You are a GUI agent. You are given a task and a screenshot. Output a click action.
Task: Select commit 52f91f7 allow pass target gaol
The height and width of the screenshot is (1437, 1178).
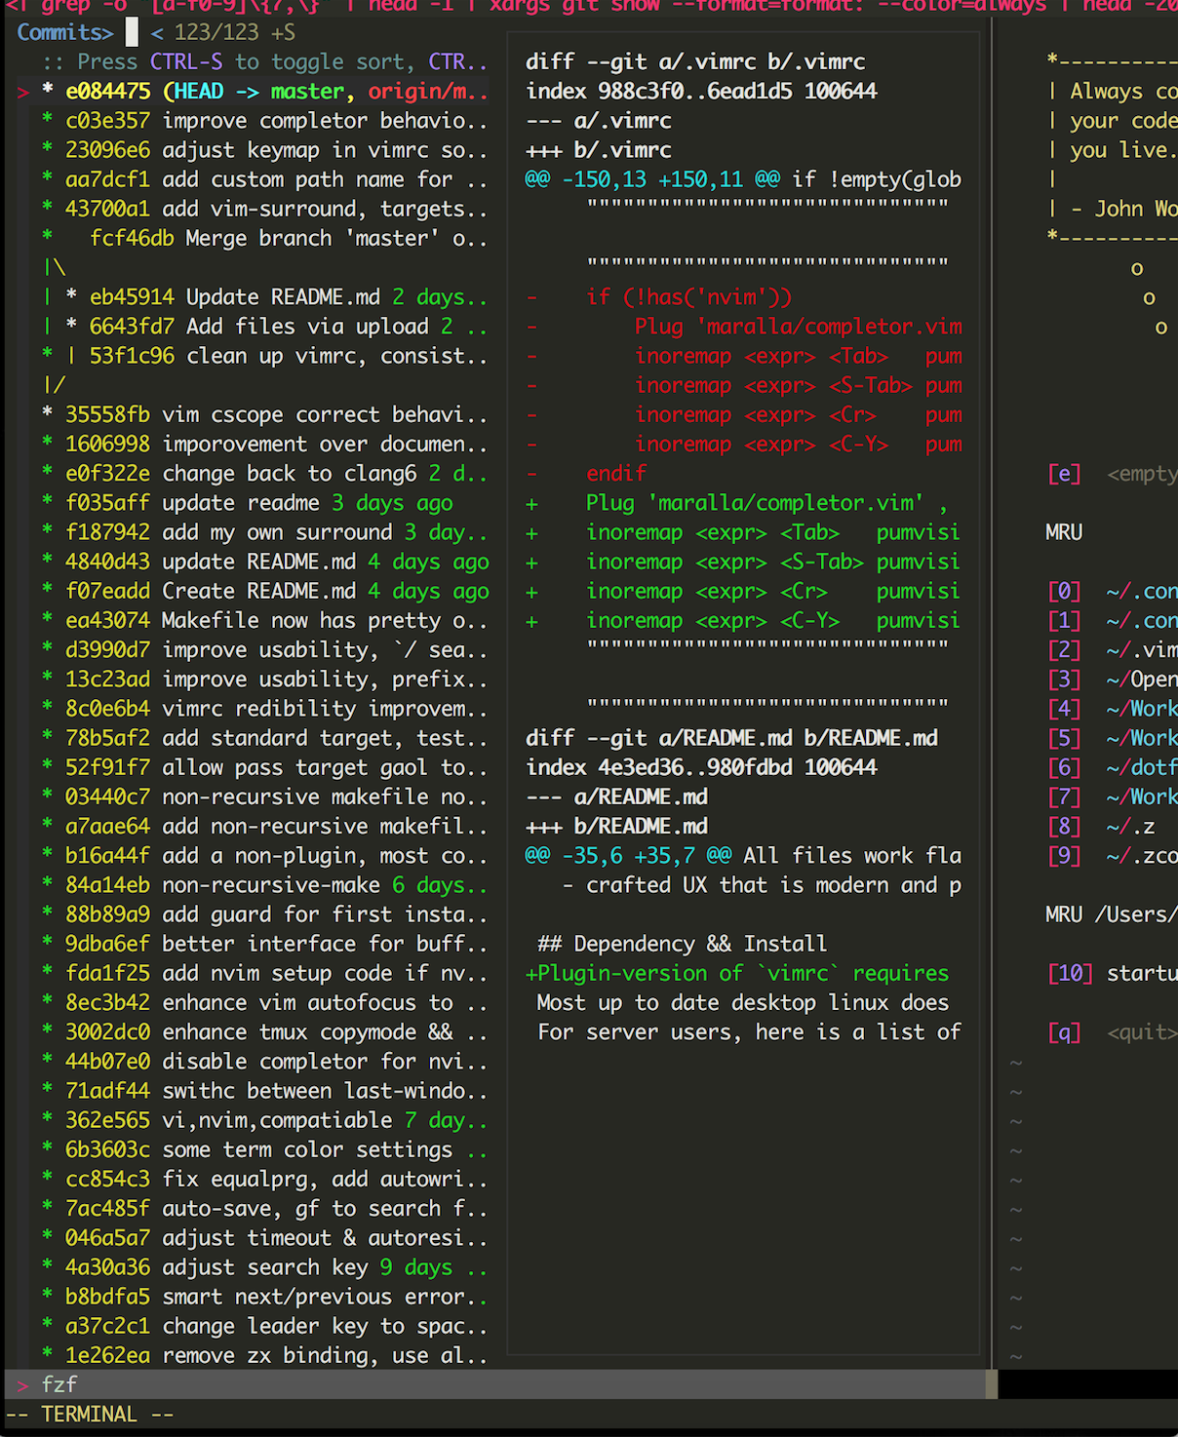[x=263, y=767]
